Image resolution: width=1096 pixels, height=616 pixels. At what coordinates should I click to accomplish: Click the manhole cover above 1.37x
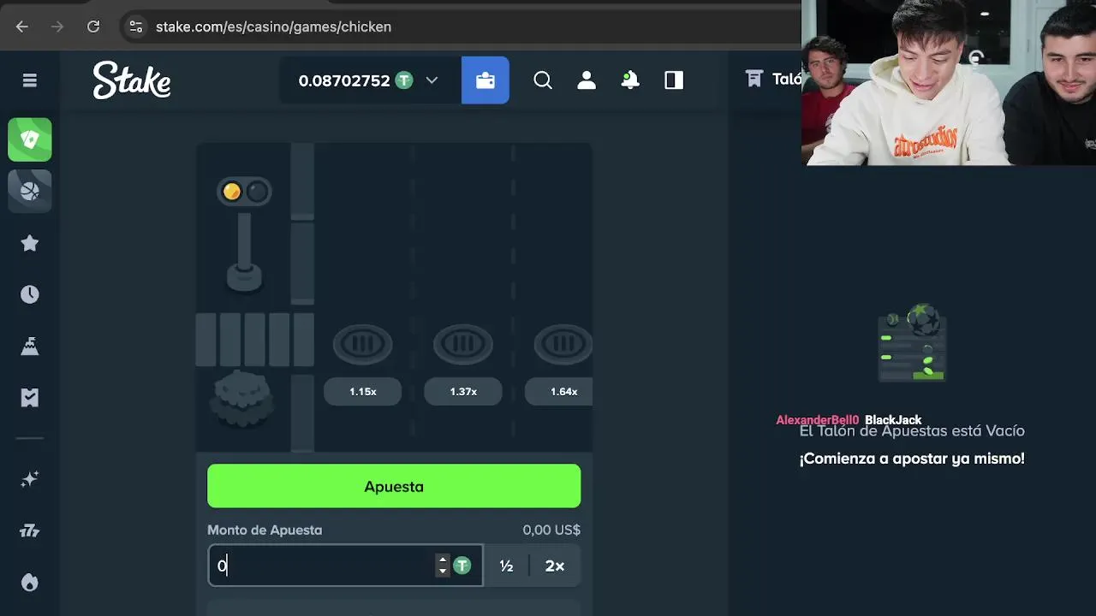(463, 344)
